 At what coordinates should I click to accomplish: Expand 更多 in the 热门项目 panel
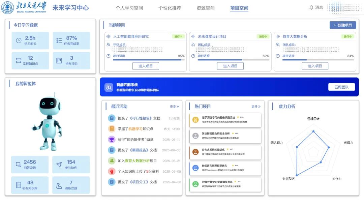pos(256,107)
